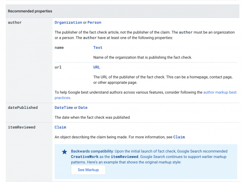Click the Date type link after DateTime

[83, 108]
